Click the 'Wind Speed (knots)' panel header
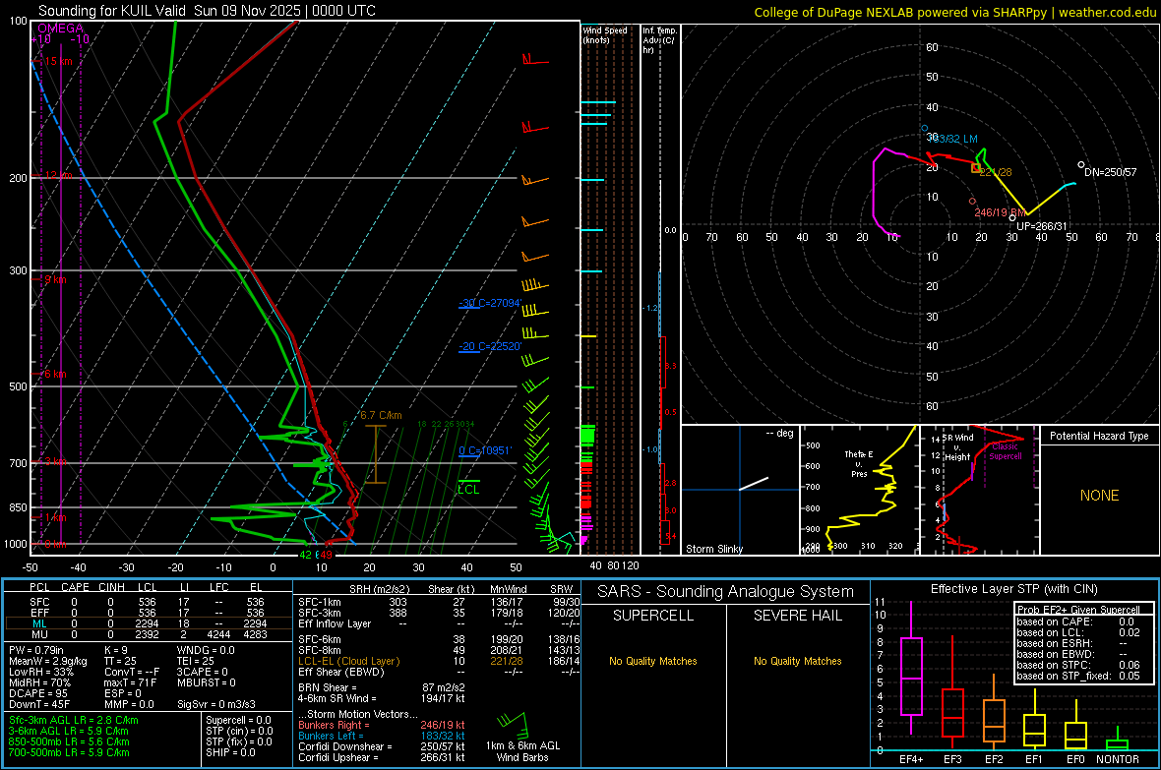This screenshot has height=770, width=1161. point(604,34)
